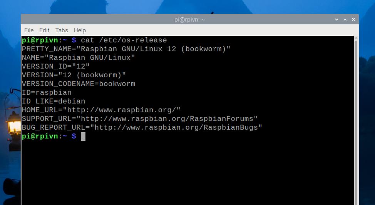Open the Edit menu

(x=44, y=30)
